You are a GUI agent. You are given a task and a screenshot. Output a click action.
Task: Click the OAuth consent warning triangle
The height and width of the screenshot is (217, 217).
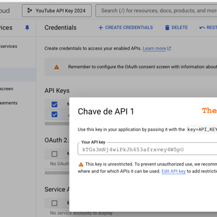[x=57, y=67]
